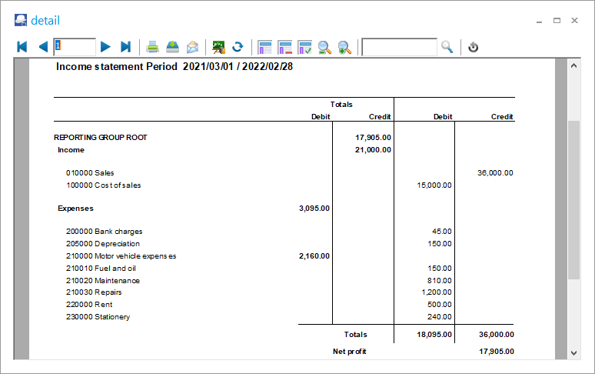Viewport: 595px width, 374px height.
Task: Email the report via envelope icon
Action: (192, 47)
